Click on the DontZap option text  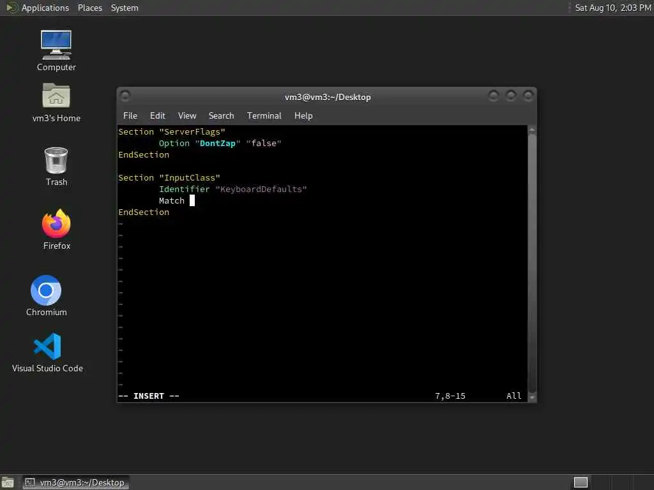pyautogui.click(x=217, y=144)
